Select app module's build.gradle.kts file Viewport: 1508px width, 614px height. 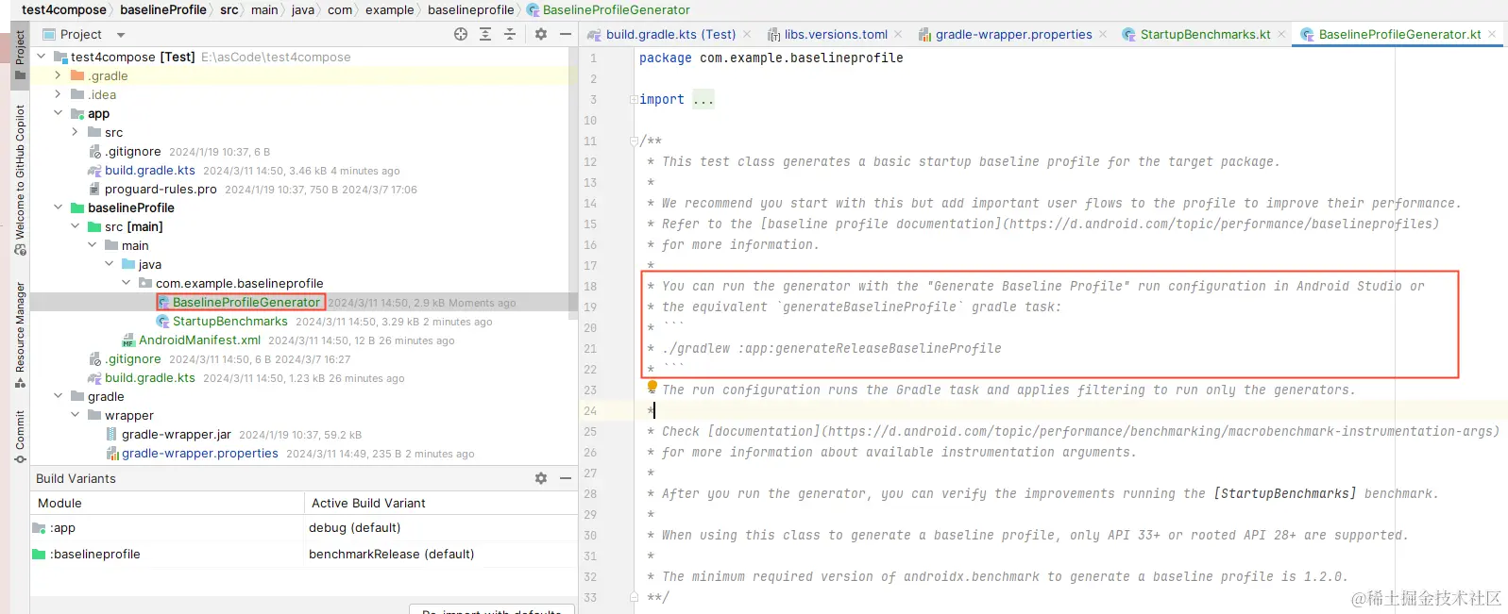(x=150, y=170)
